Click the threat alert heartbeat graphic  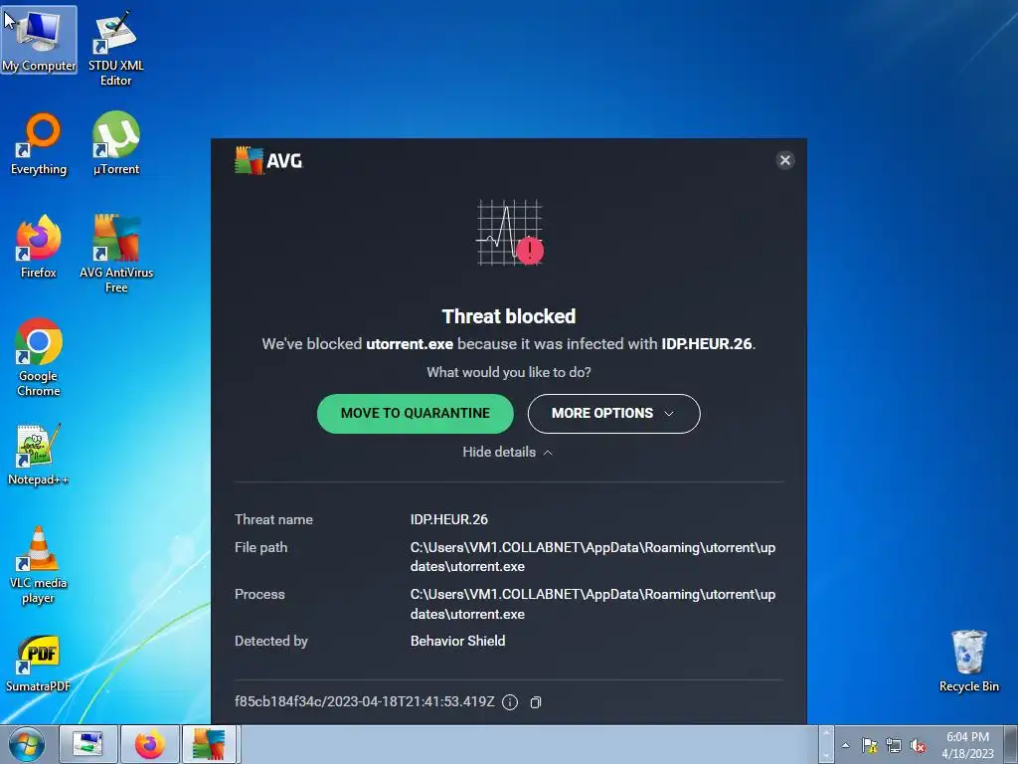(510, 233)
